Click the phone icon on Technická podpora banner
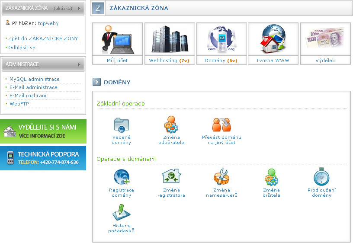 pyautogui.click(x=10, y=158)
